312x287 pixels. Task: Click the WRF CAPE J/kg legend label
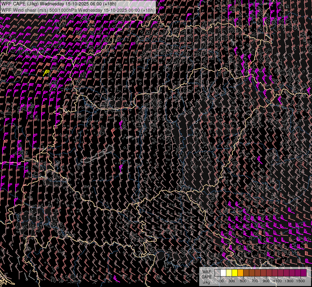(x=207, y=277)
